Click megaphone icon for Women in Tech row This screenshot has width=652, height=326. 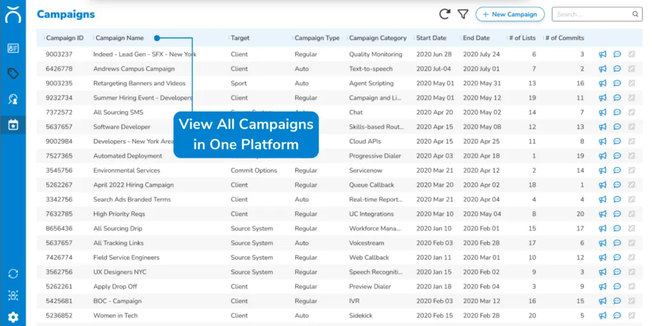coord(602,316)
